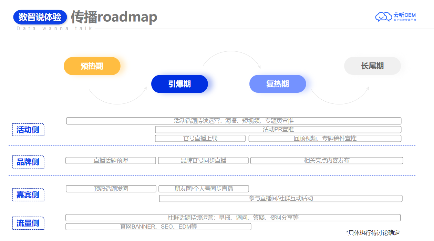Click the 相关亮点内容发布 bar
This screenshot has width=434, height=241.
tap(327, 161)
